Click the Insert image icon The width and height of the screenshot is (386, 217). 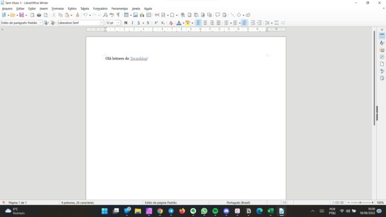pyautogui.click(x=136, y=15)
